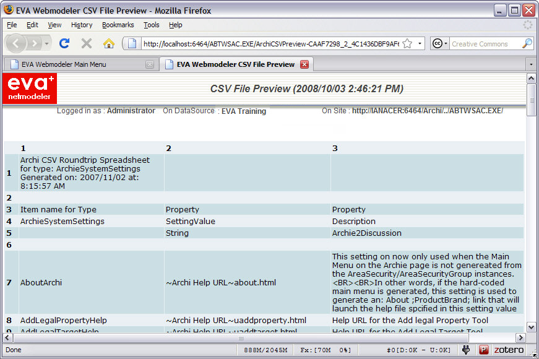
Task: Click the red P icon in status bar
Action: [484, 350]
